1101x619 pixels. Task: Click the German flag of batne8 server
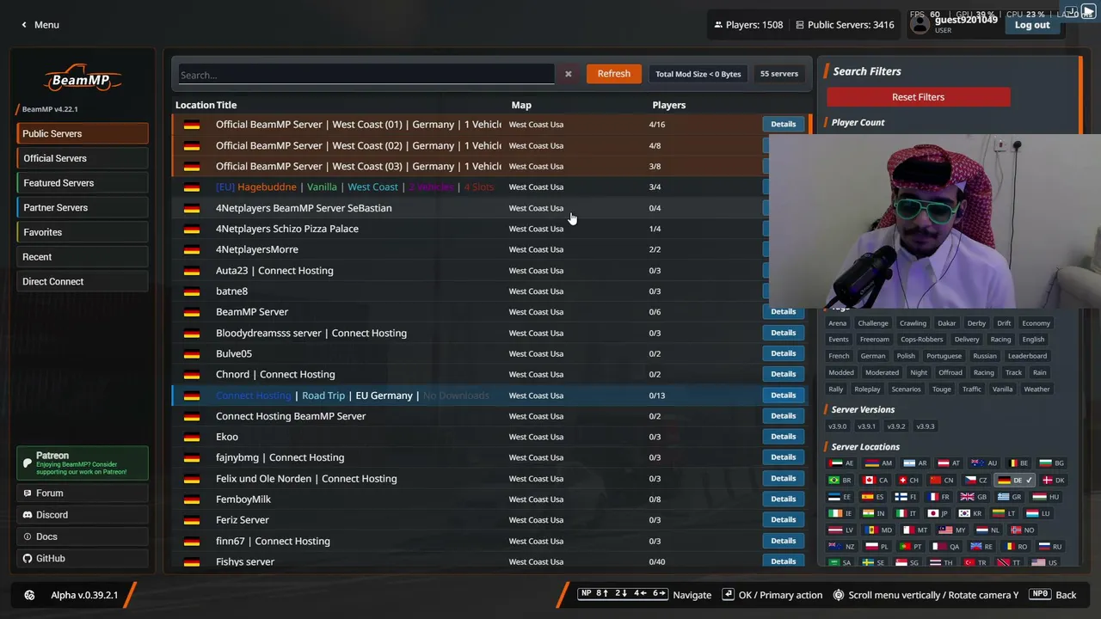pos(192,291)
